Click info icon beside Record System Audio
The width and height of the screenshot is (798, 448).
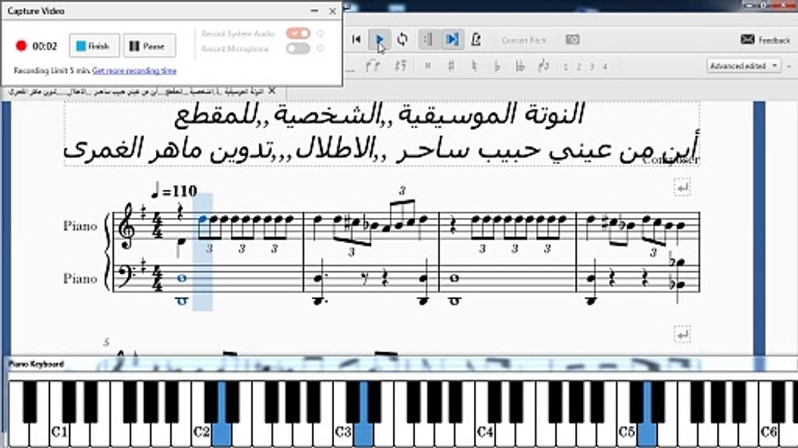(320, 34)
